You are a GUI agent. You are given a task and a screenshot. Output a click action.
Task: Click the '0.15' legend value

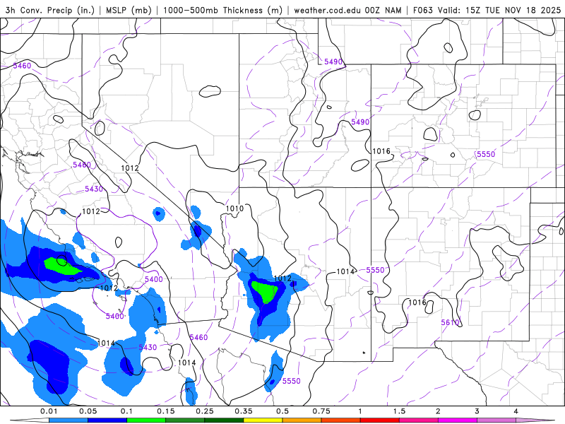pyautogui.click(x=166, y=411)
